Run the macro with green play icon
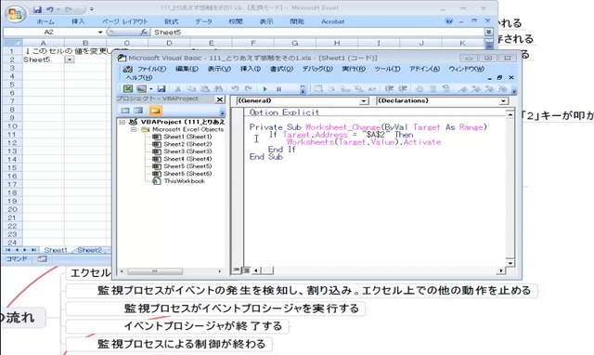Viewport: 594px width, 355px height. click(265, 89)
